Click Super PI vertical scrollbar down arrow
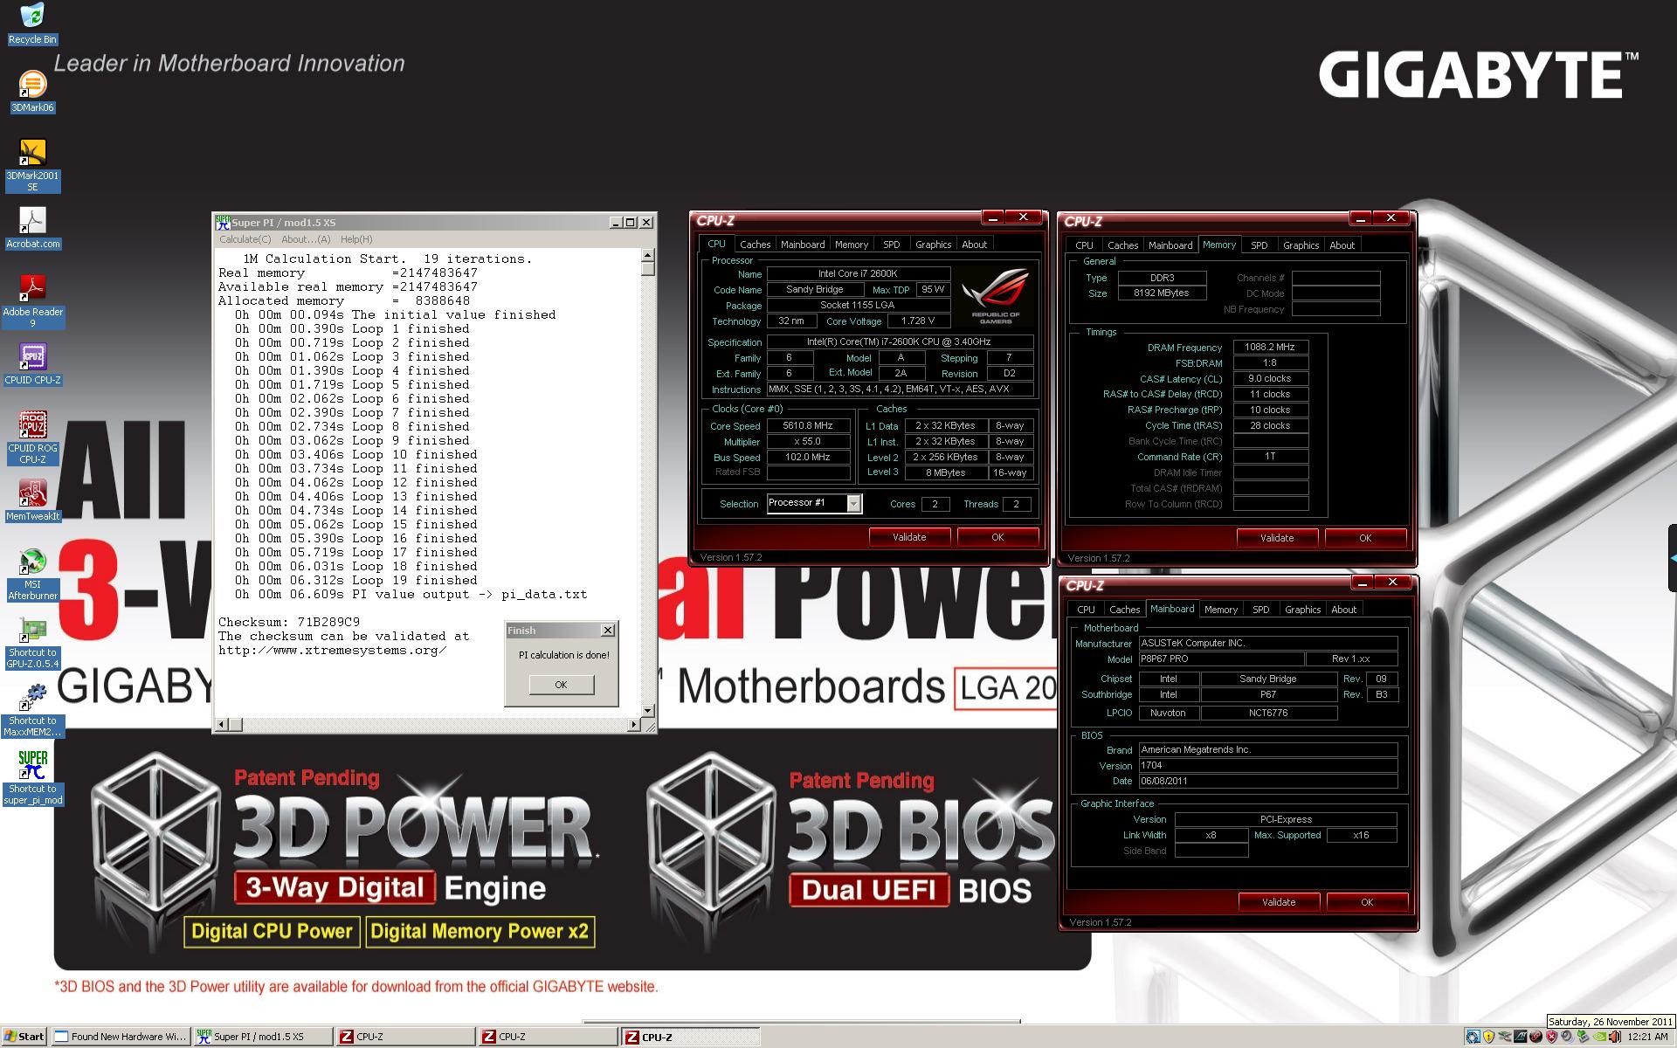This screenshot has height=1048, width=1677. pos(648,711)
